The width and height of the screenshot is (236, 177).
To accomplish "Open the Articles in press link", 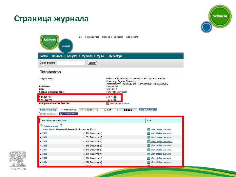I will [51, 126].
